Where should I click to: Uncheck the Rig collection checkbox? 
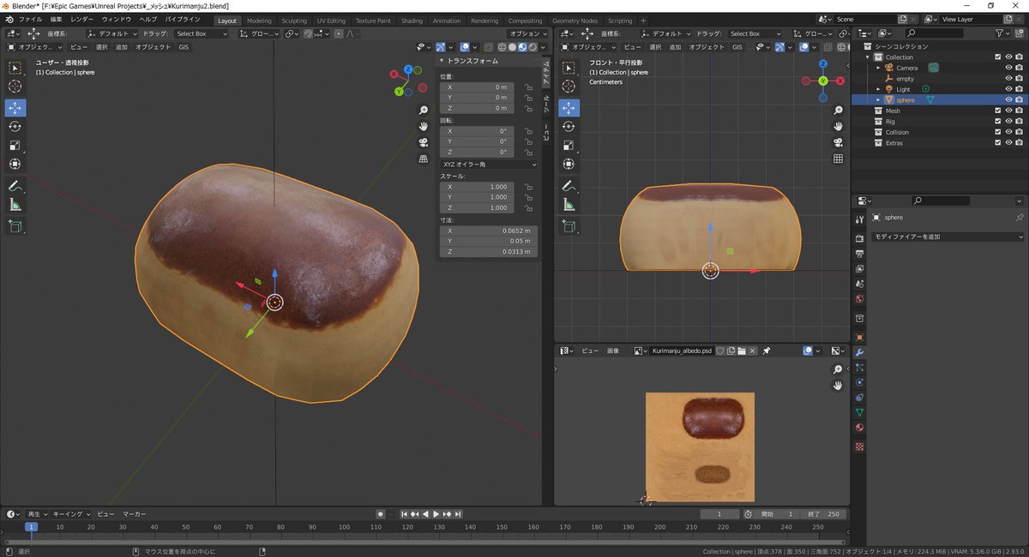997,122
